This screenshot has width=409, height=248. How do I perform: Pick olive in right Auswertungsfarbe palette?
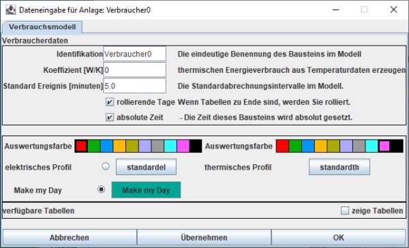333,146
